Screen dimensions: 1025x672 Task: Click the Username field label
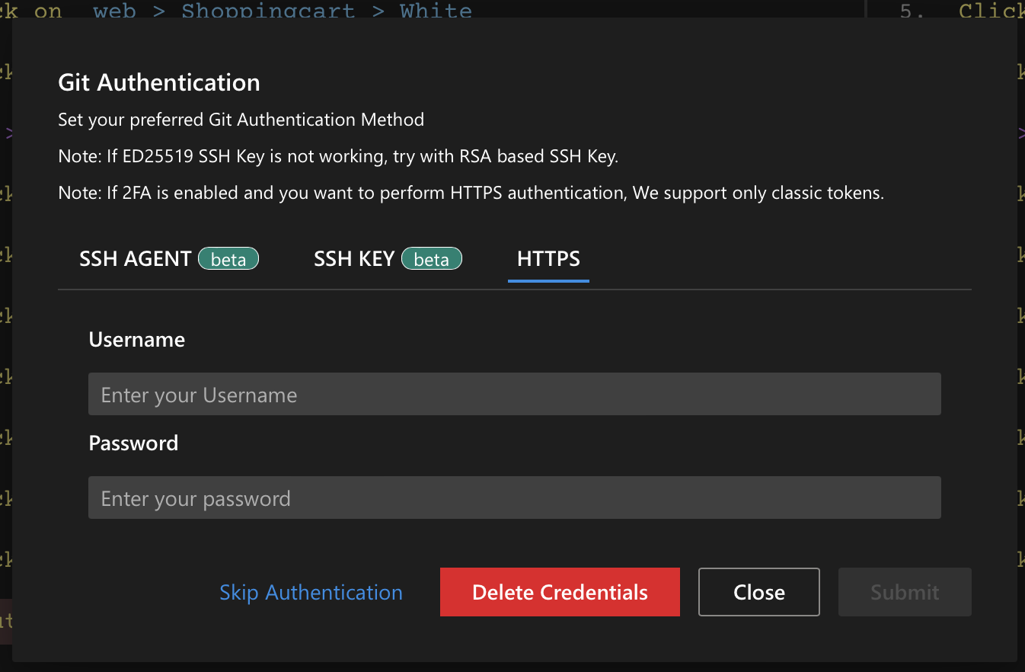[x=137, y=340]
